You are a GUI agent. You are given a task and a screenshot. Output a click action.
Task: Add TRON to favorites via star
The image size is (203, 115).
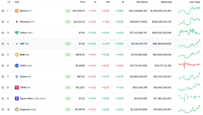coord(3,88)
